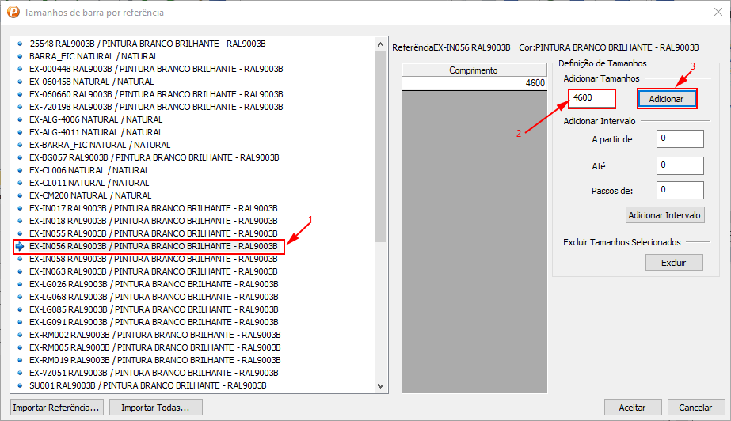The image size is (731, 421).
Task: Dismiss dialog with Cancelar button
Action: [x=695, y=408]
